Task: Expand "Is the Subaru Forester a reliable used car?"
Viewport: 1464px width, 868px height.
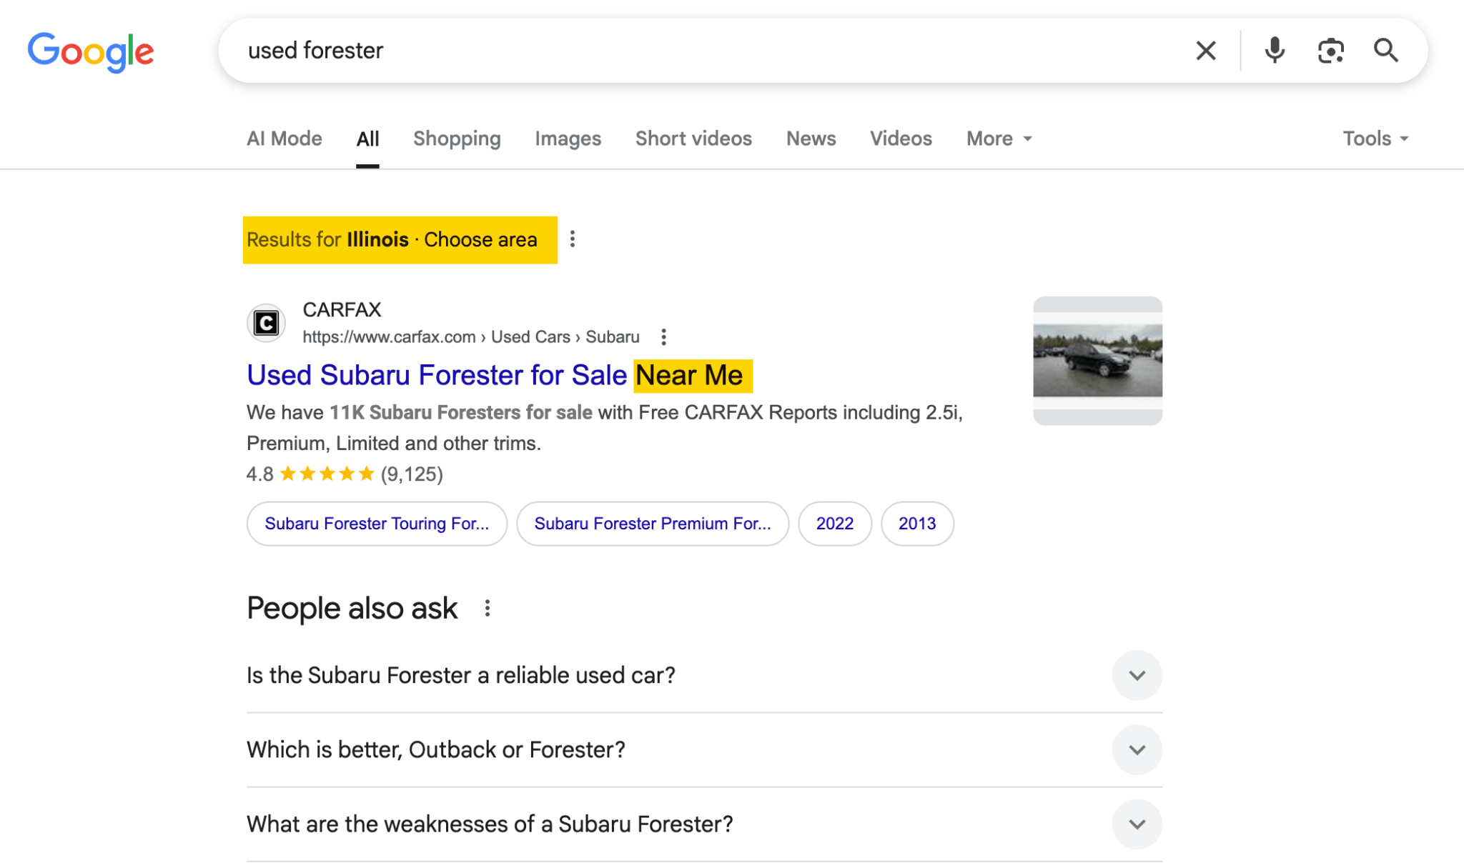Action: tap(1137, 674)
